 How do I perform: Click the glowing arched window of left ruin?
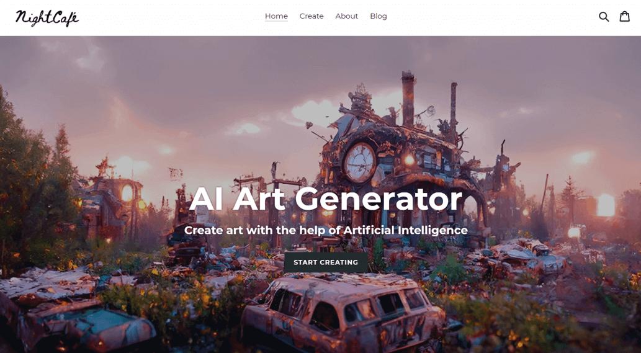coord(127,193)
